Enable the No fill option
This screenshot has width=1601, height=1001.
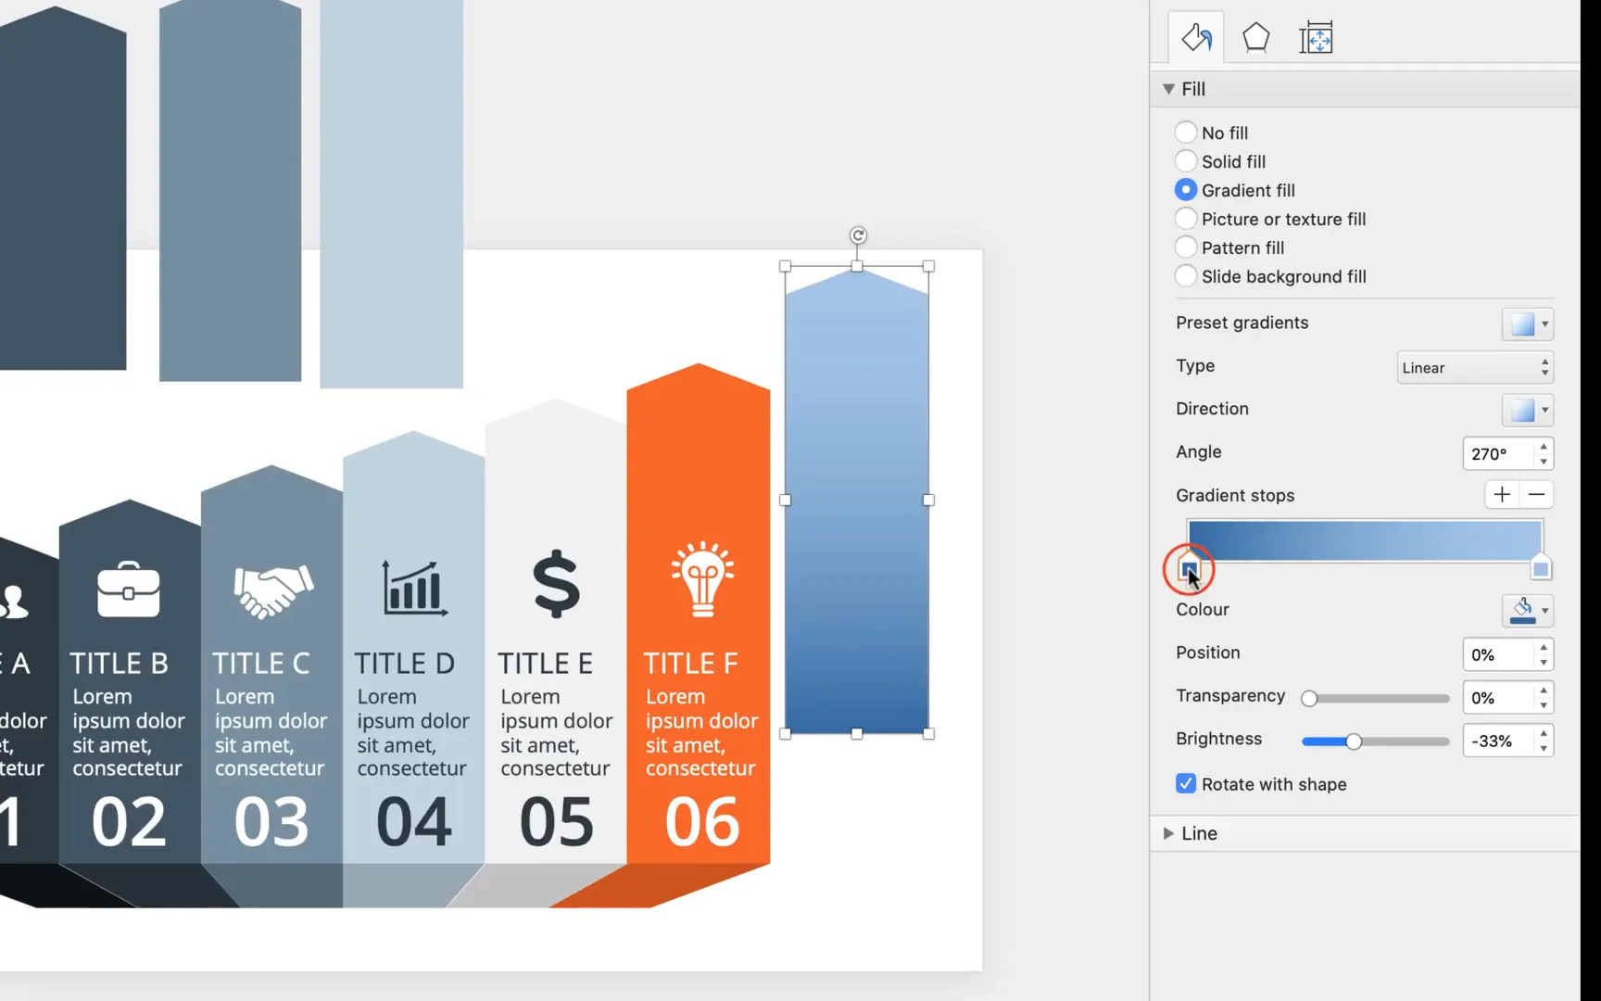[x=1186, y=132]
